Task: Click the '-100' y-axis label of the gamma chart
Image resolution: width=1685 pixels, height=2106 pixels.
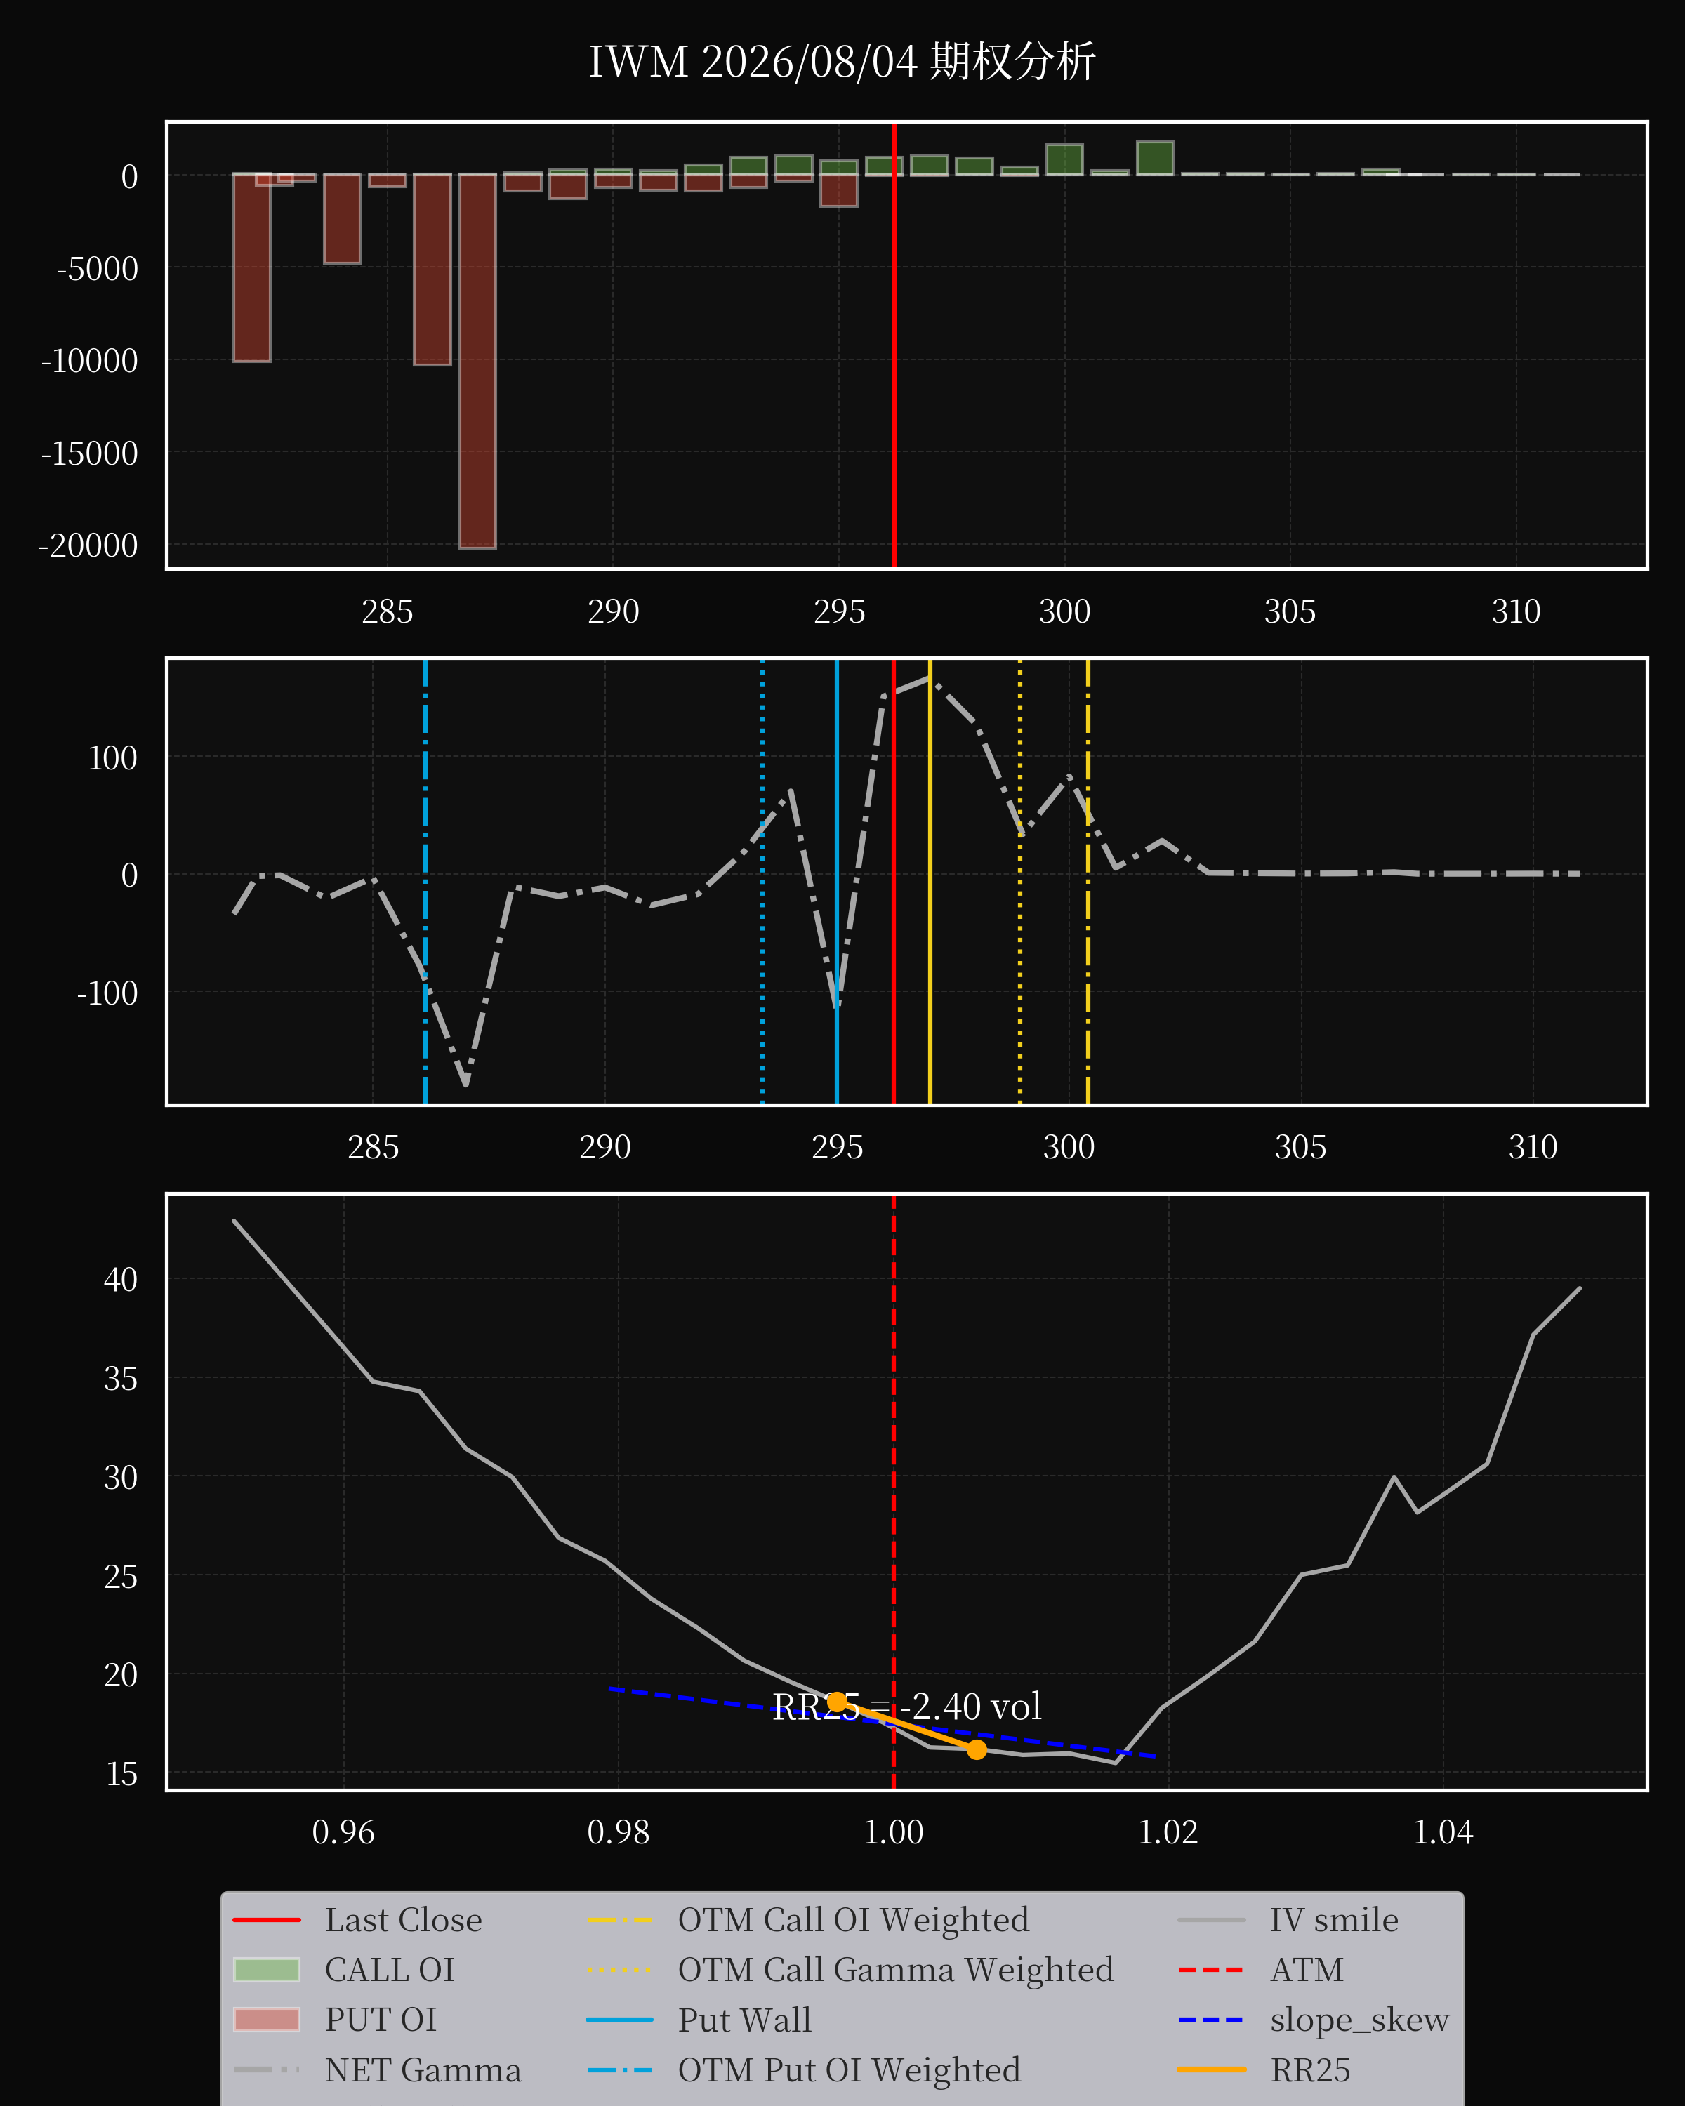Action: [107, 993]
